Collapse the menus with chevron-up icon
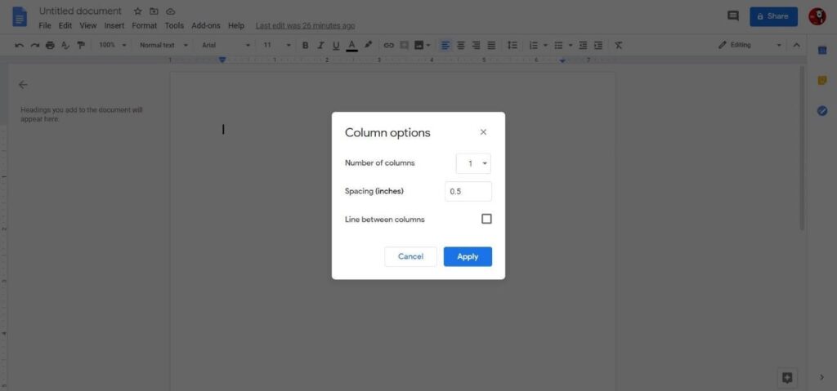 [796, 46]
